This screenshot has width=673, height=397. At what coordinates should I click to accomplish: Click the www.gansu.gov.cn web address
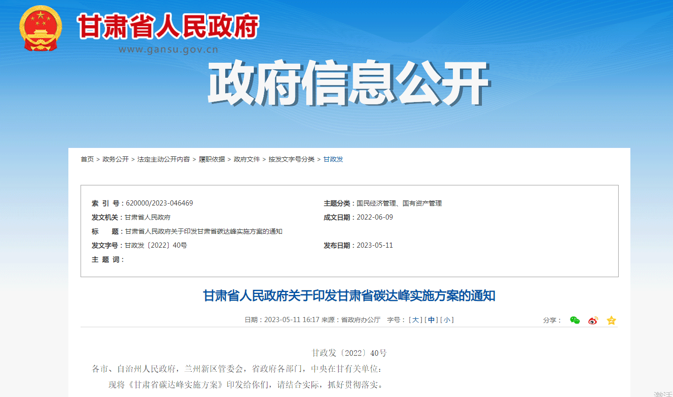tap(168, 50)
